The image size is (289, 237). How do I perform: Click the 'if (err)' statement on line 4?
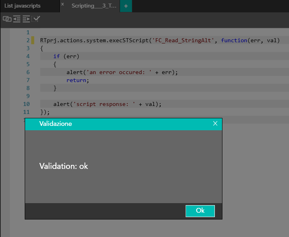coord(66,56)
